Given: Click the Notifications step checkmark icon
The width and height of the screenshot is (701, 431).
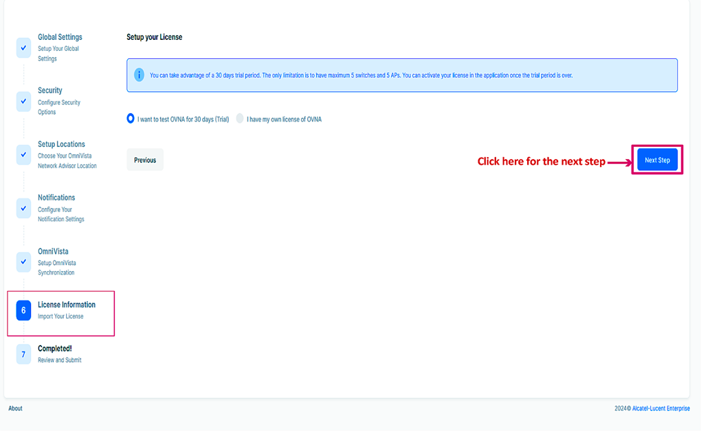Looking at the screenshot, I should click(x=23, y=209).
